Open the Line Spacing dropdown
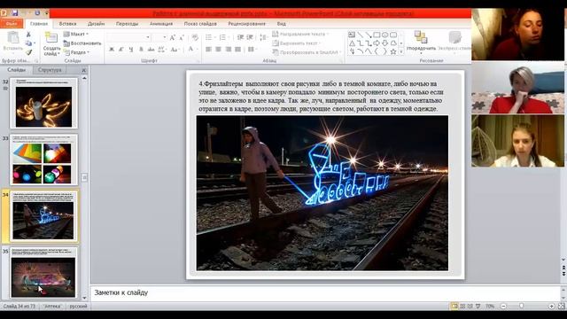This screenshot has width=567, height=319. (x=264, y=37)
